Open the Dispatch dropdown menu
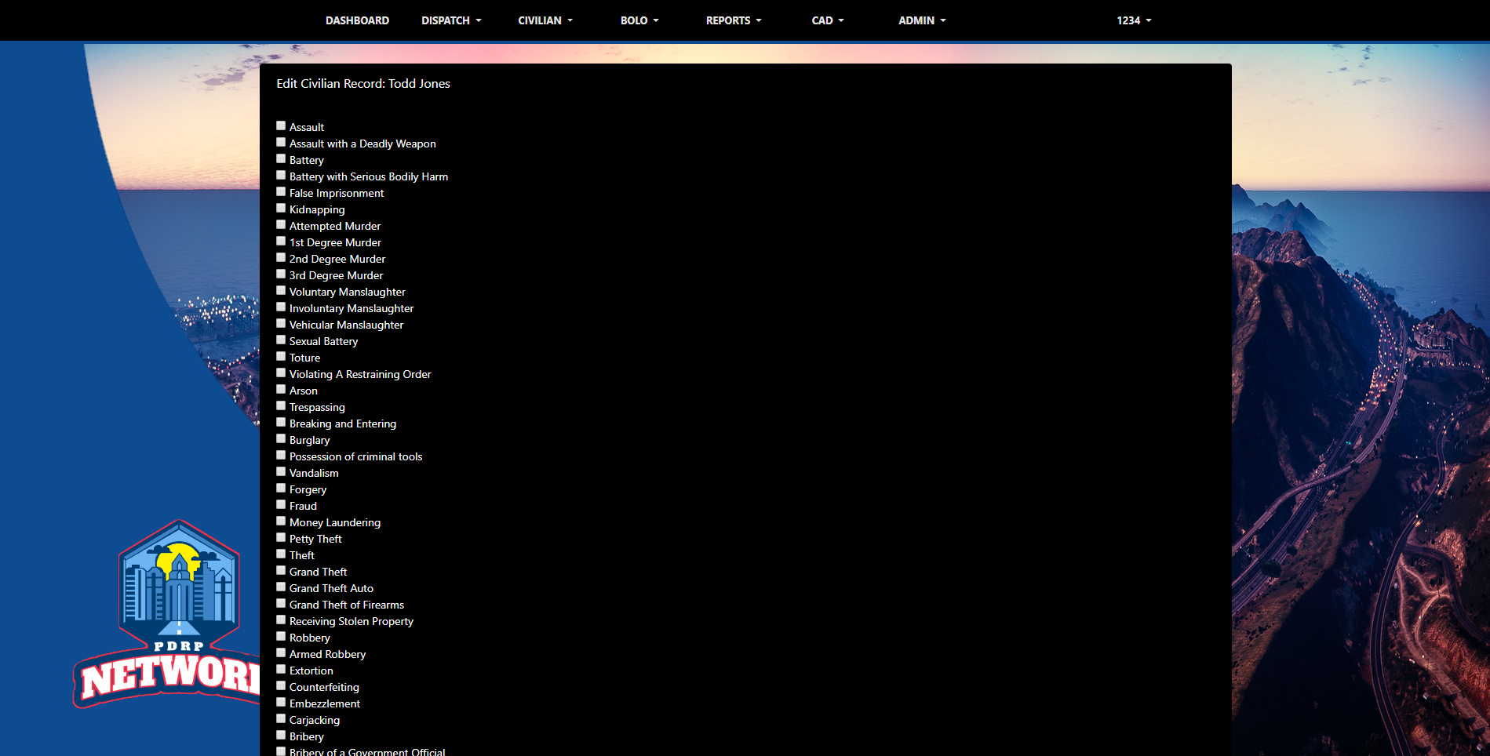 click(451, 20)
